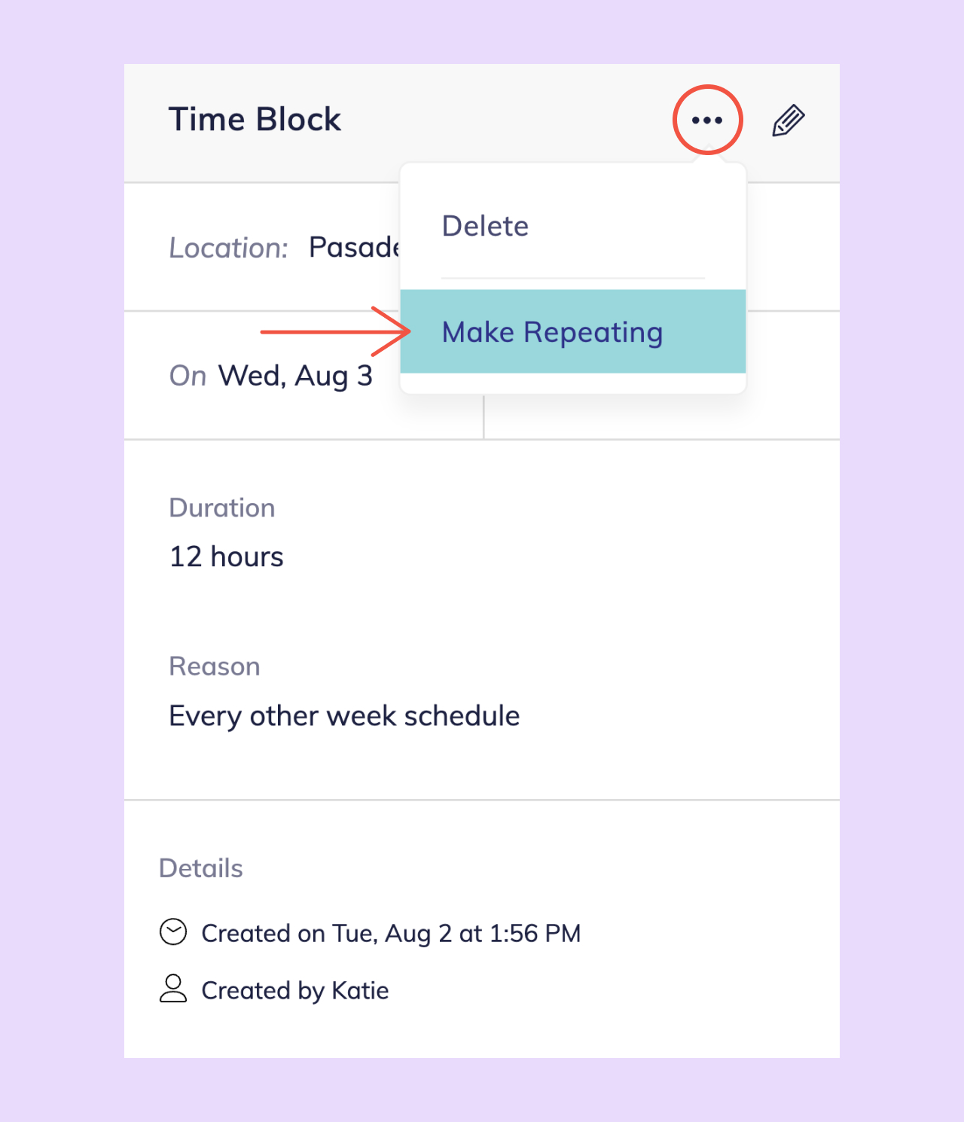Screen dimensions: 964x1122
Task: Click the Pasadena location value
Action: 354,247
